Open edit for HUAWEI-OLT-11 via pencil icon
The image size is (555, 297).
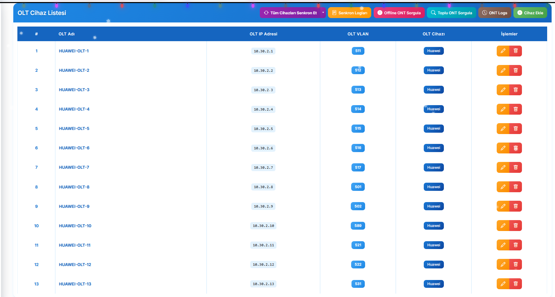click(x=503, y=245)
